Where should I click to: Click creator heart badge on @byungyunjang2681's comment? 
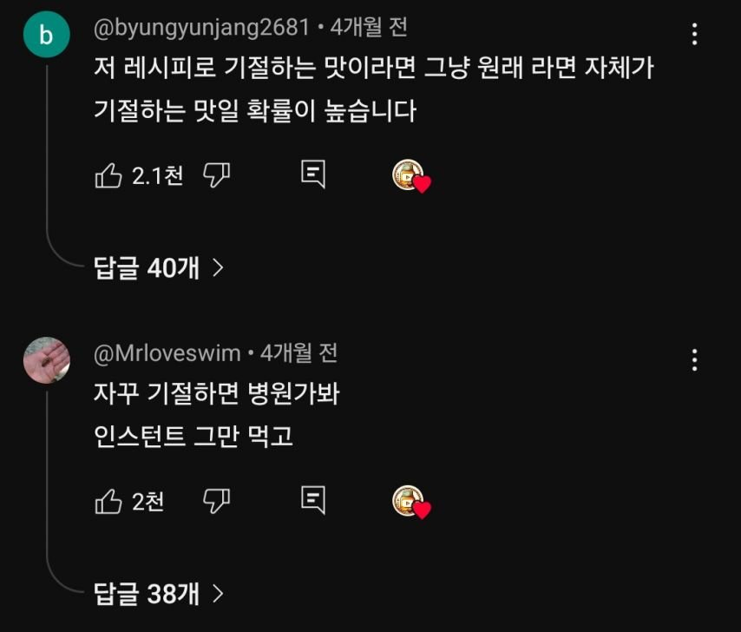[411, 177]
